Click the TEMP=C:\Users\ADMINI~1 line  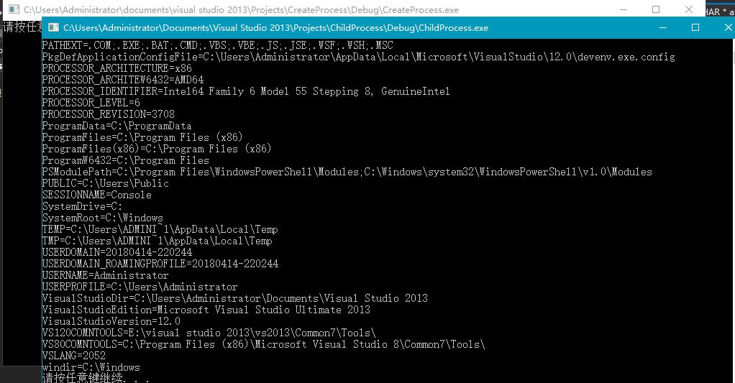click(160, 229)
